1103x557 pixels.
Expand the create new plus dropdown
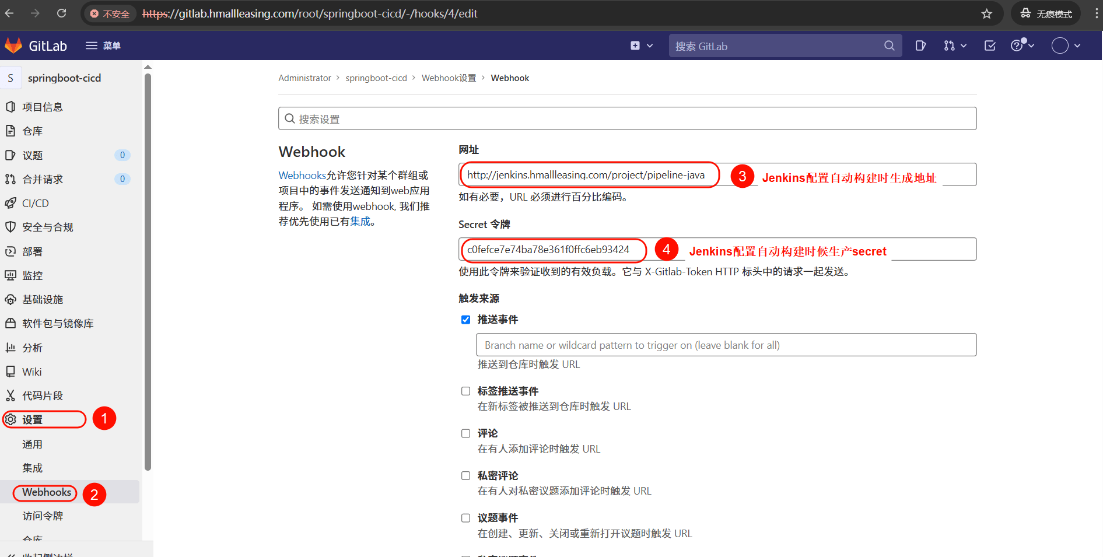(641, 45)
